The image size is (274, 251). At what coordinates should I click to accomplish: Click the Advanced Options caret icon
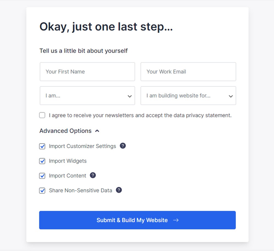coord(97,131)
